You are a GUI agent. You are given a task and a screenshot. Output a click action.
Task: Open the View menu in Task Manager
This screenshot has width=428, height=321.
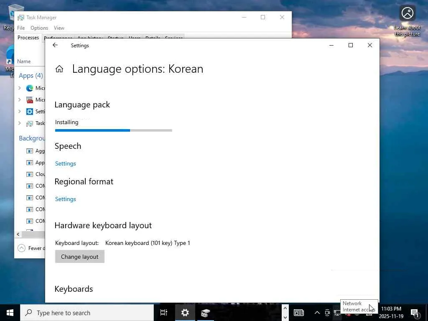coord(59,28)
